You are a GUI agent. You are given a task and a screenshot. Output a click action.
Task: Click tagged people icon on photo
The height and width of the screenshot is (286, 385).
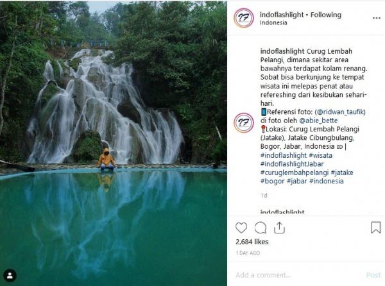(10, 276)
